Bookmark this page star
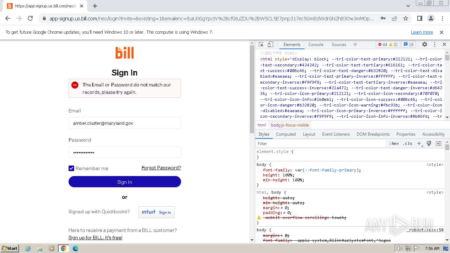Viewport: 450px width, 253px height. tap(406, 18)
